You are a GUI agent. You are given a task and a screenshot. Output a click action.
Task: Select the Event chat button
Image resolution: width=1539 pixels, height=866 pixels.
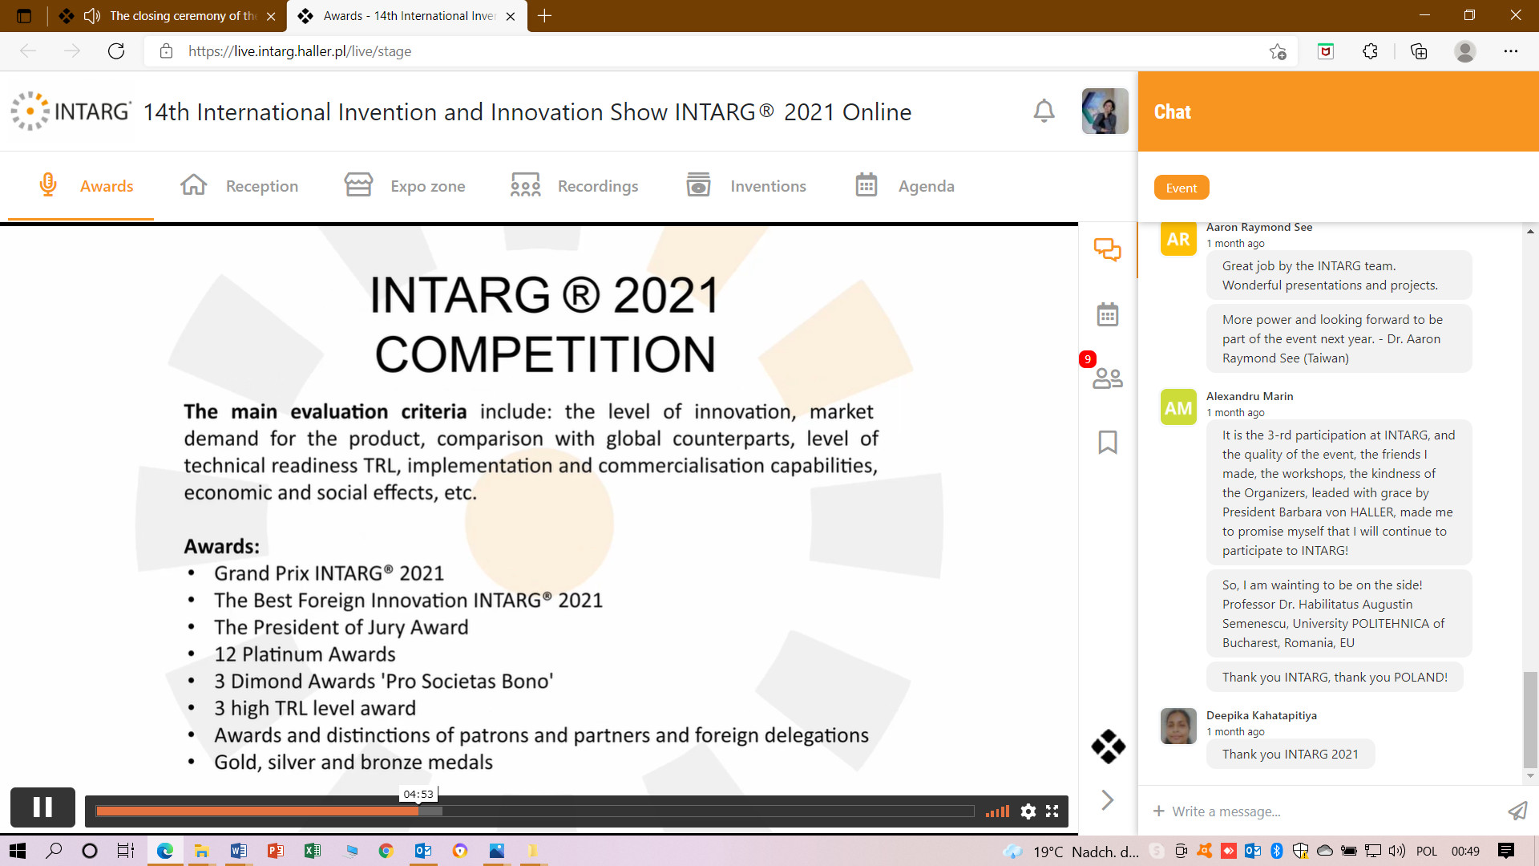pyautogui.click(x=1182, y=188)
